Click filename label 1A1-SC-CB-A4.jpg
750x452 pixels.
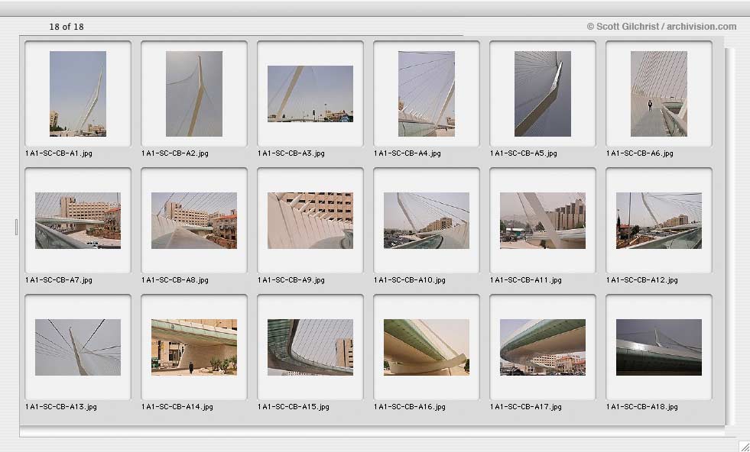407,153
